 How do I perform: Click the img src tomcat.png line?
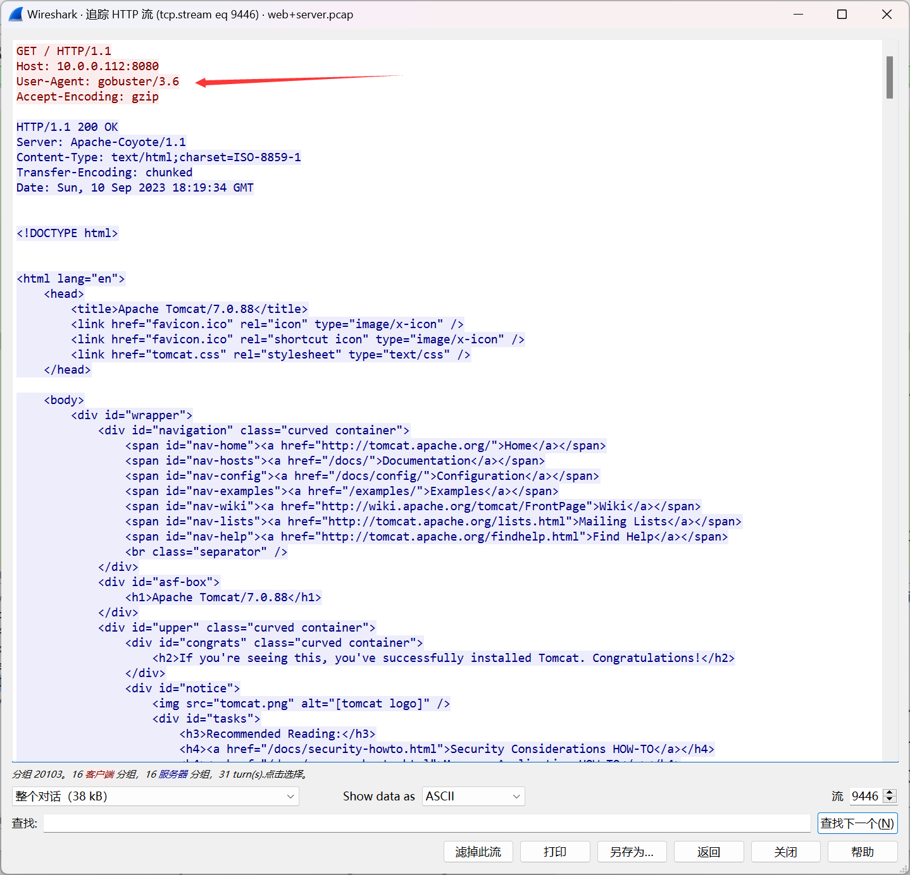click(301, 703)
